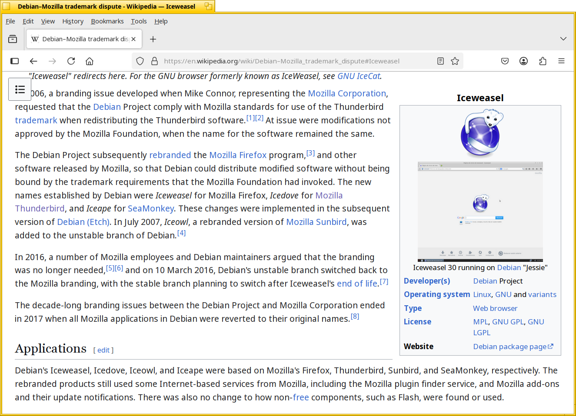Open the browser home page

point(90,61)
